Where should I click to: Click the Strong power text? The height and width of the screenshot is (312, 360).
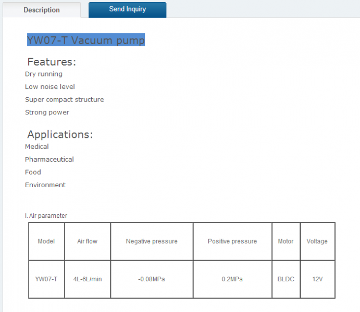pyautogui.click(x=47, y=112)
